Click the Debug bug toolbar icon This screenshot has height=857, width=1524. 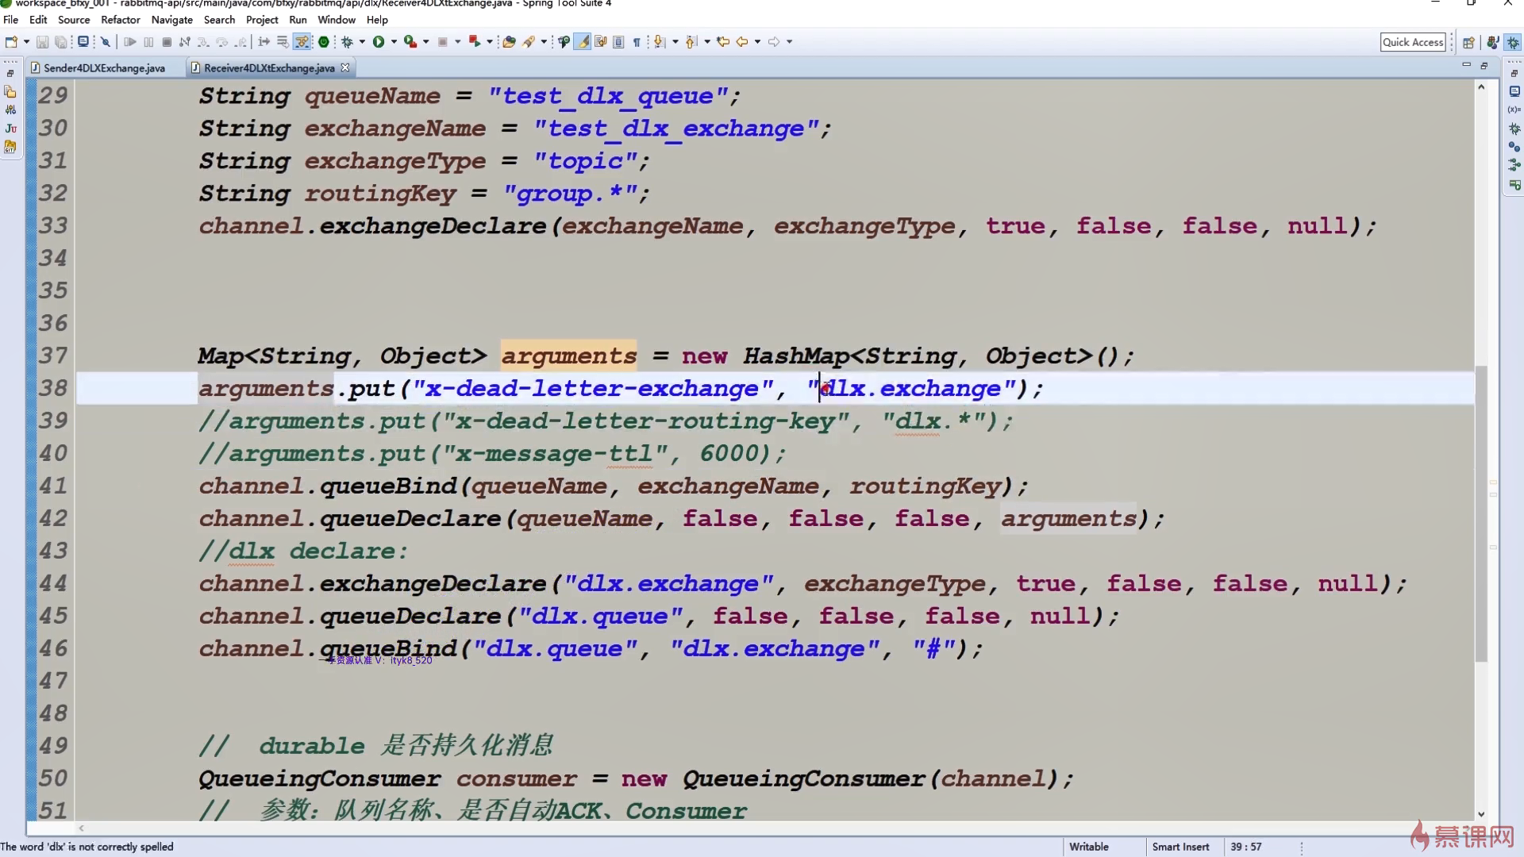tap(347, 42)
